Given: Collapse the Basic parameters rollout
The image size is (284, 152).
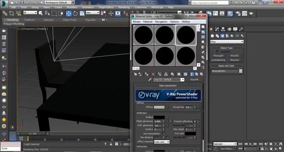Looking at the screenshot, I should point(168,86).
